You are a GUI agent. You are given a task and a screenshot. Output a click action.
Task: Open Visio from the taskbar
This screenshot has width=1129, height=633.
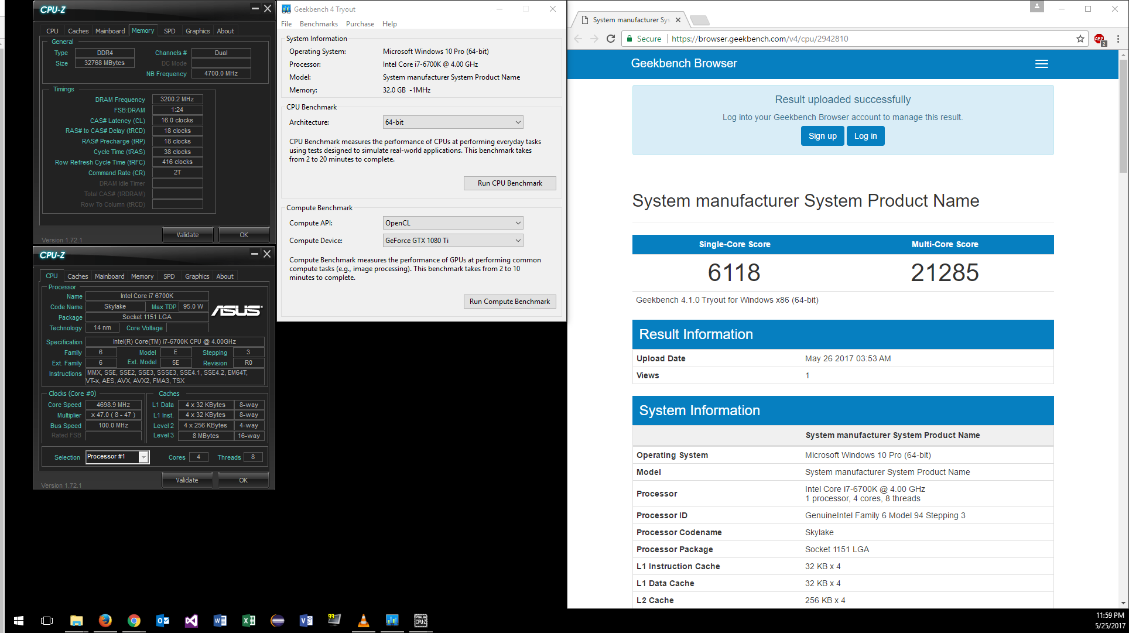306,620
